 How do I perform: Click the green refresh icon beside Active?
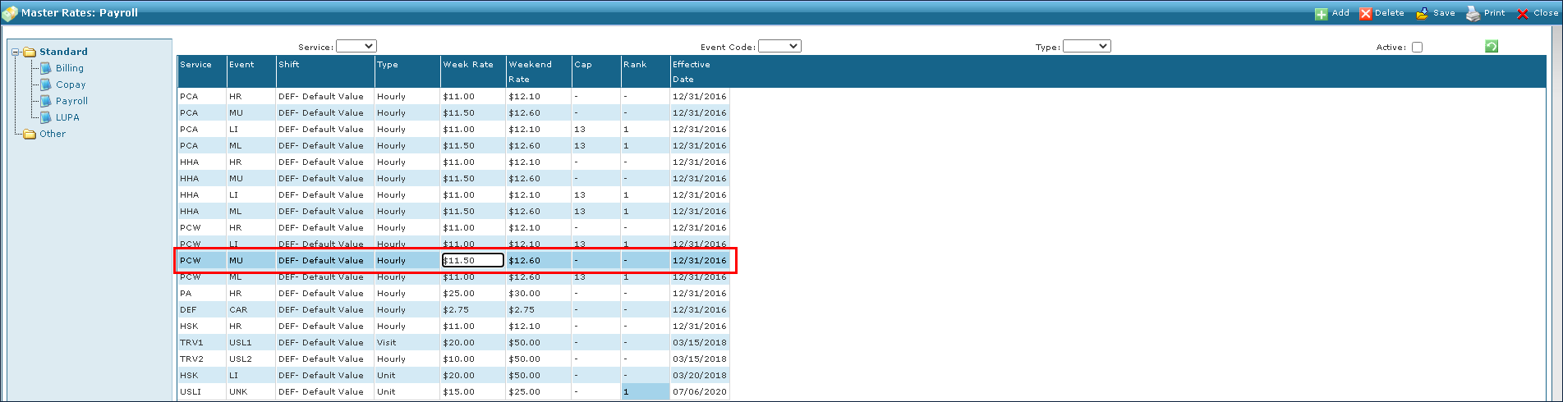click(x=1492, y=47)
